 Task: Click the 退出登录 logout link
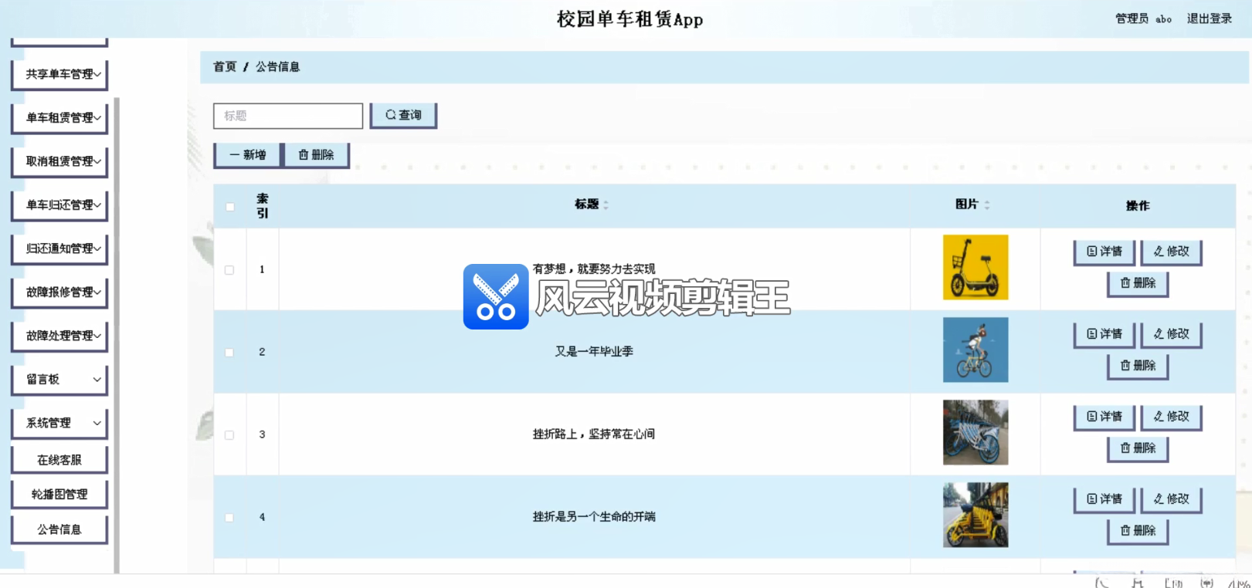pos(1210,19)
